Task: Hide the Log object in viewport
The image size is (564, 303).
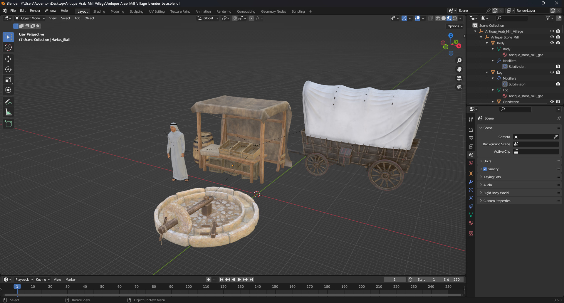Action: [552, 72]
